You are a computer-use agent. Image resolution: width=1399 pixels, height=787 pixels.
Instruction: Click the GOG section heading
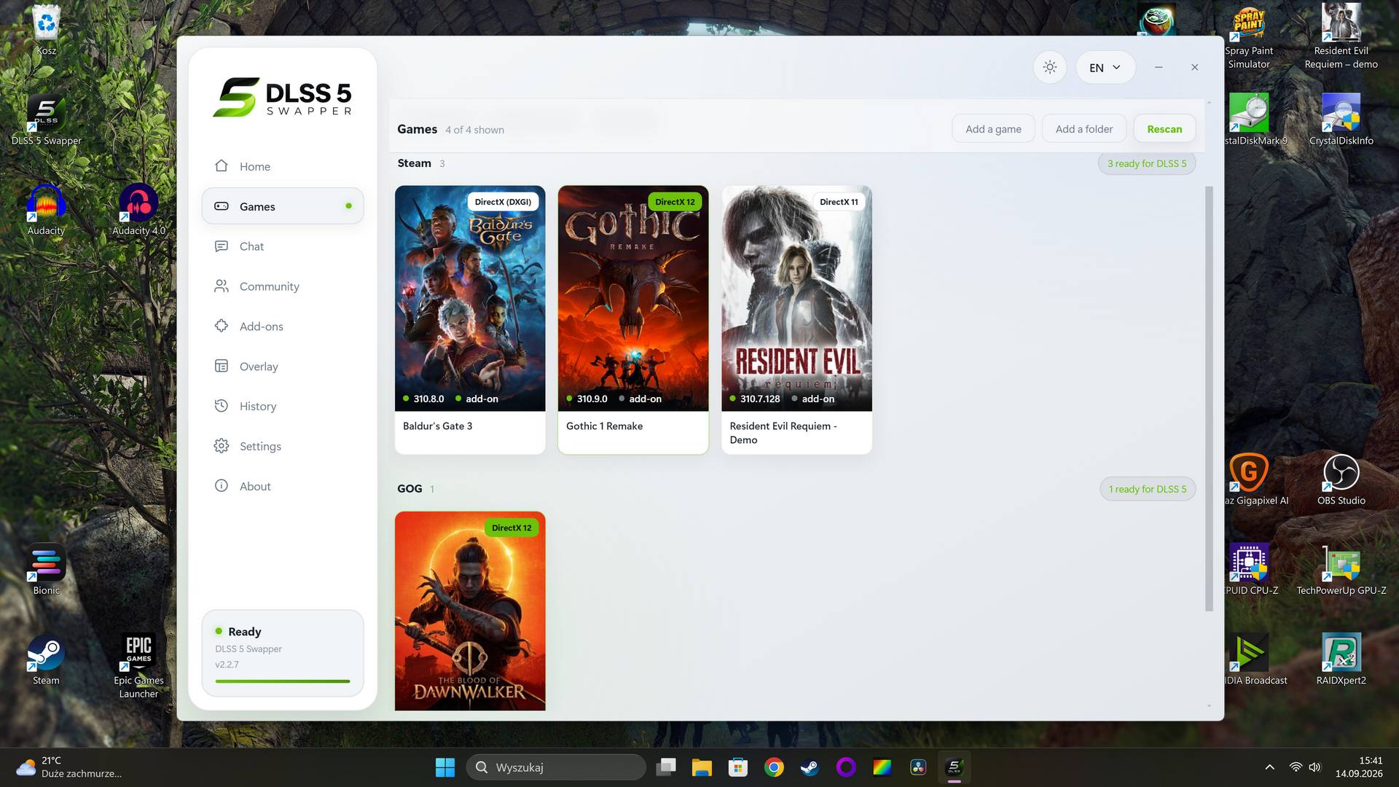point(409,489)
